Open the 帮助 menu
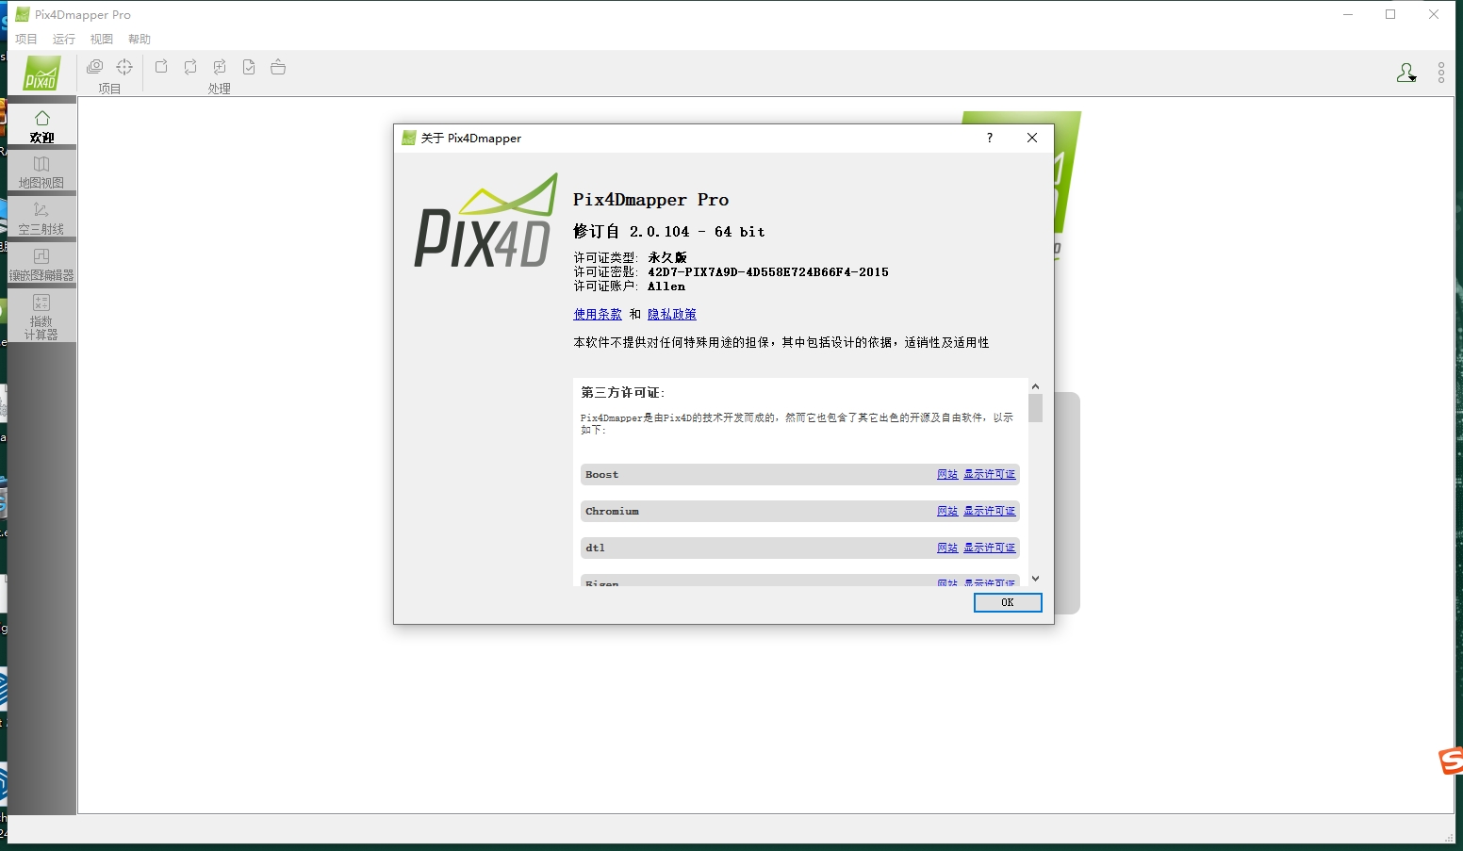 pos(140,39)
